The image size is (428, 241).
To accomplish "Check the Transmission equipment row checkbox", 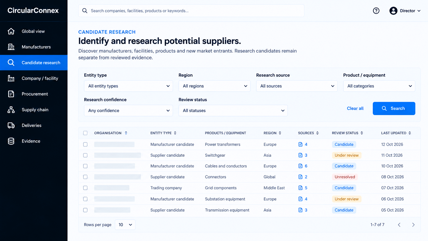I will point(85,210).
